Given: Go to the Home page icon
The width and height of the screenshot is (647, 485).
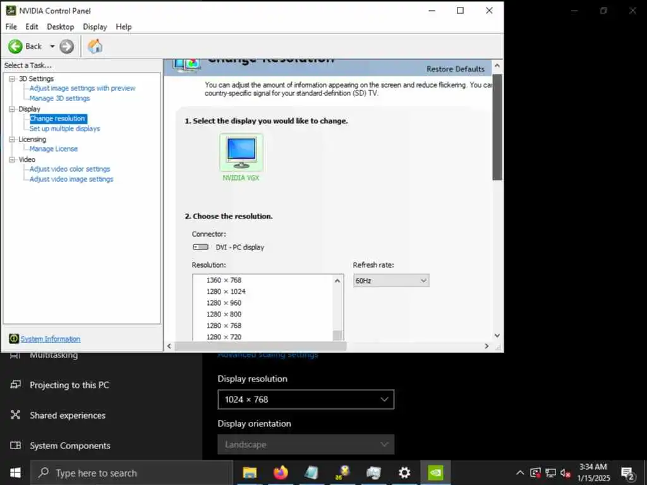Looking at the screenshot, I should click(95, 46).
